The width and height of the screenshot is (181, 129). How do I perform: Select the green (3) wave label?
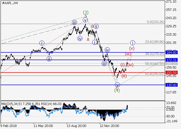tap(86, 12)
